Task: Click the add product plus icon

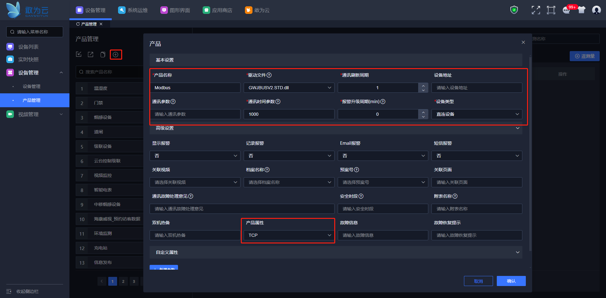Action: [x=116, y=55]
